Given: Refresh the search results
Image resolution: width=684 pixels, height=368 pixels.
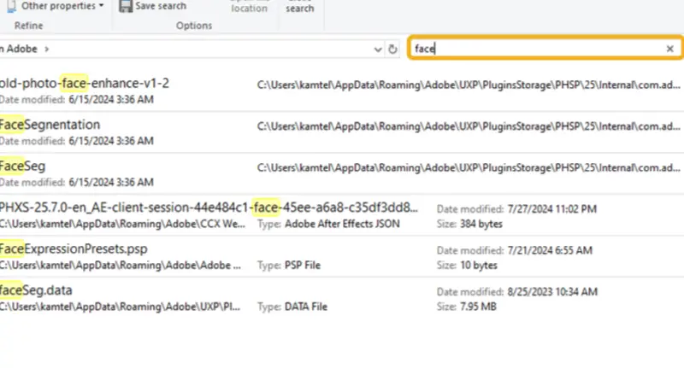Looking at the screenshot, I should 392,50.
